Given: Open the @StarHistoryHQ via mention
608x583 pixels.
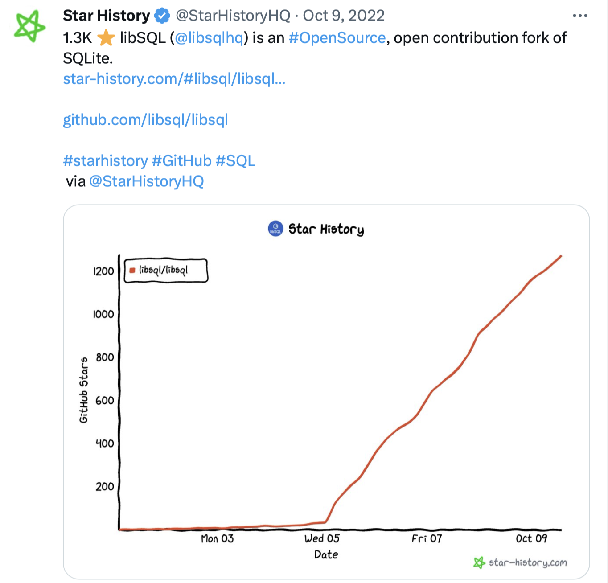Looking at the screenshot, I should click(x=147, y=181).
